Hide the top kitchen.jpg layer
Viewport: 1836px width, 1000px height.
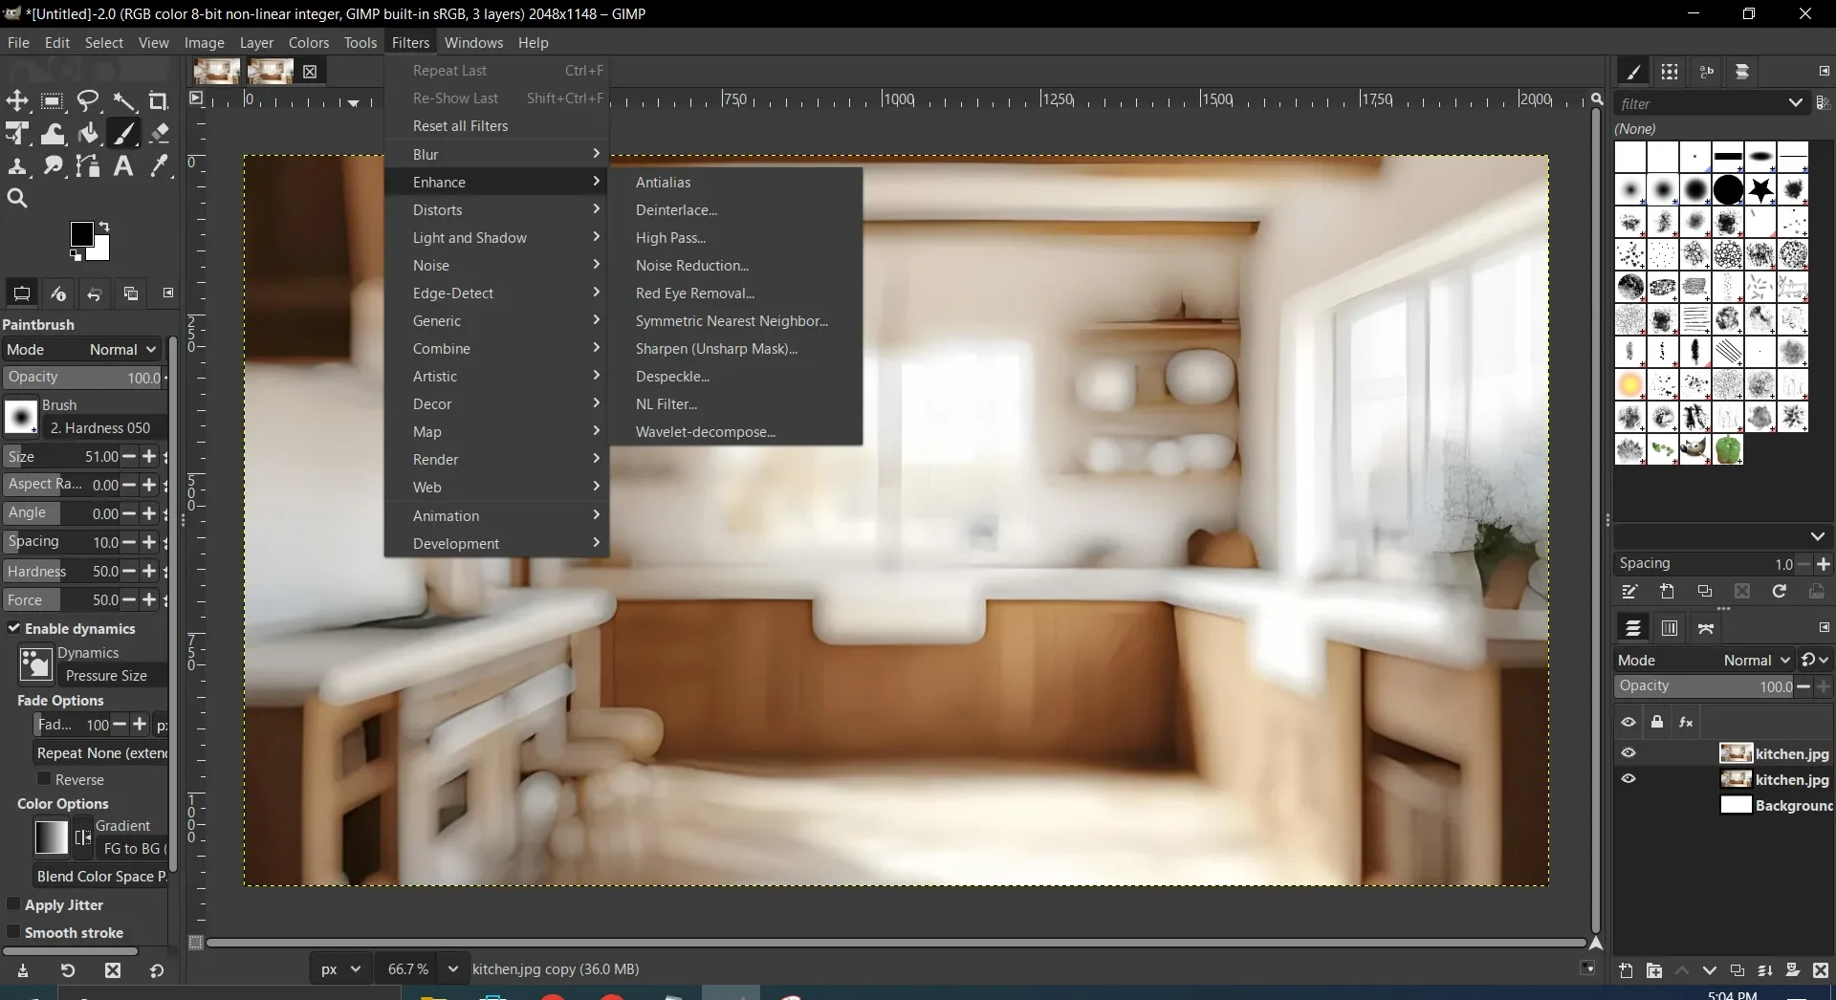tap(1628, 753)
